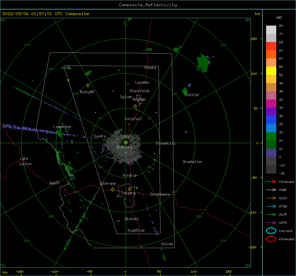Click the white 04DK arrow symbol
The image size is (296, 276).
[271, 190]
